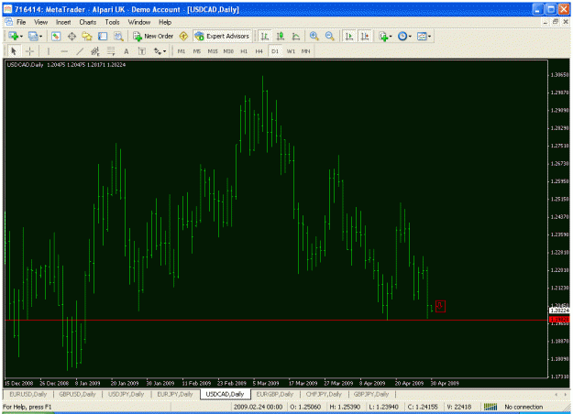The height and width of the screenshot is (414, 573).
Task: Click the Profiles icon
Action: pyautogui.click(x=33, y=36)
